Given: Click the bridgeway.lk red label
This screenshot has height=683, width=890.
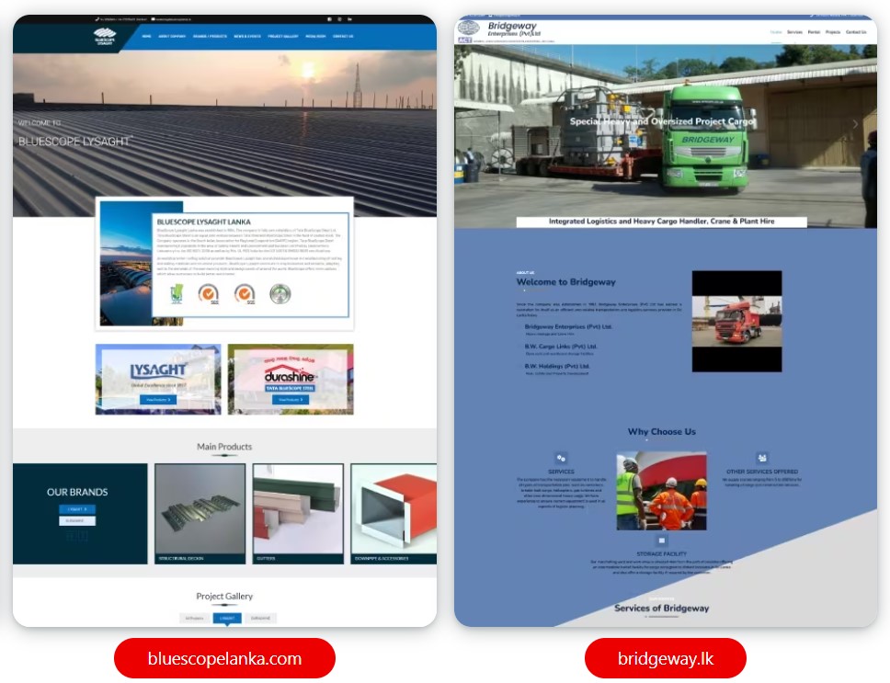Looking at the screenshot, I should pos(666,658).
